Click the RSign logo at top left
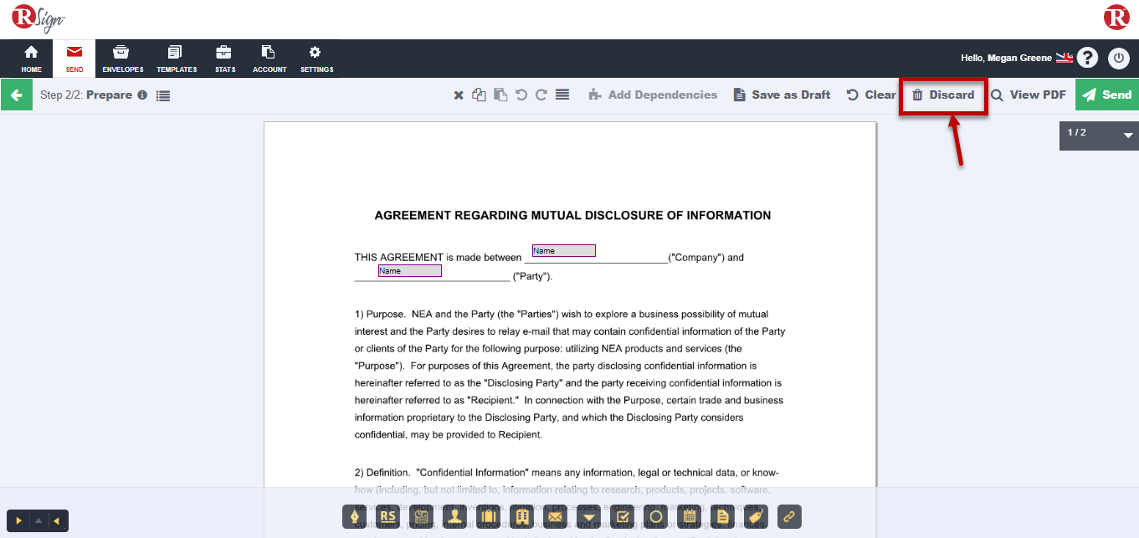 38,18
